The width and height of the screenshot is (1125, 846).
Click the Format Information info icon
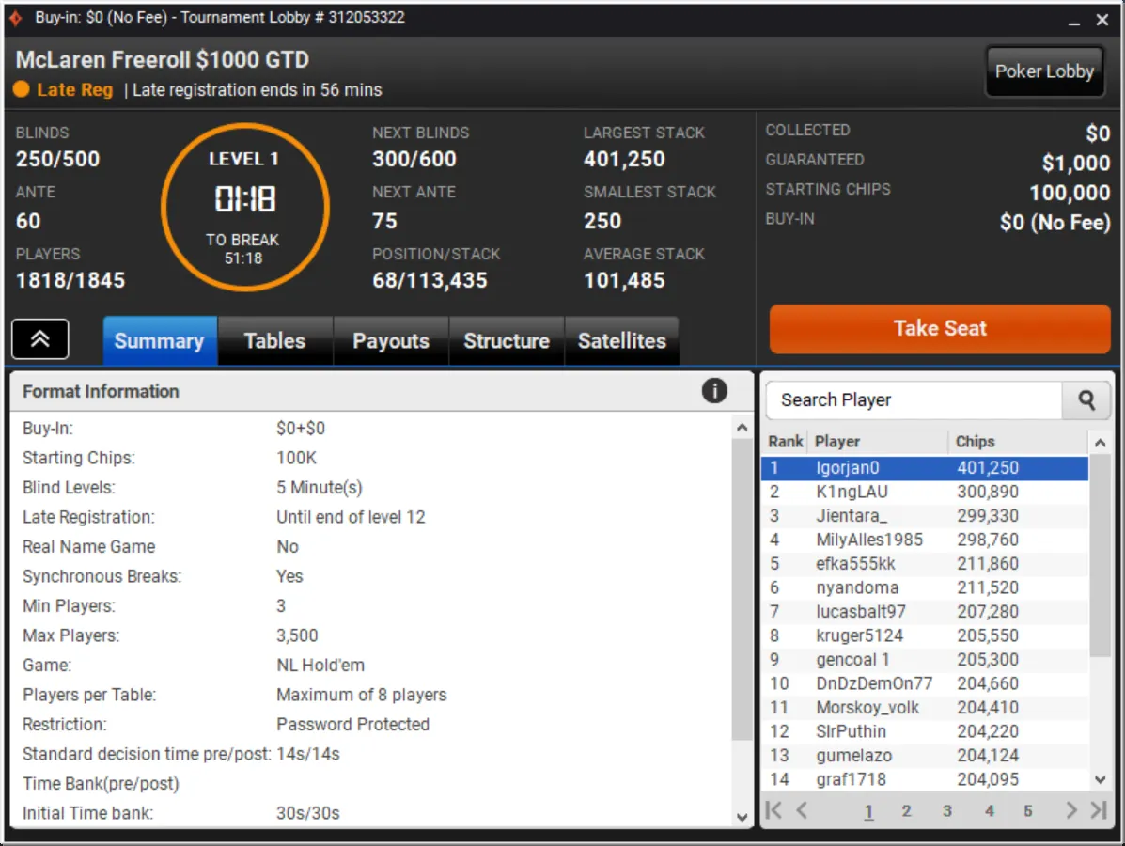click(714, 391)
